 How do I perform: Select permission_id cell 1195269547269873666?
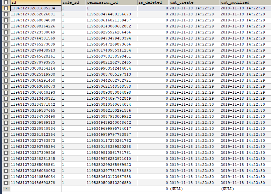112,44
